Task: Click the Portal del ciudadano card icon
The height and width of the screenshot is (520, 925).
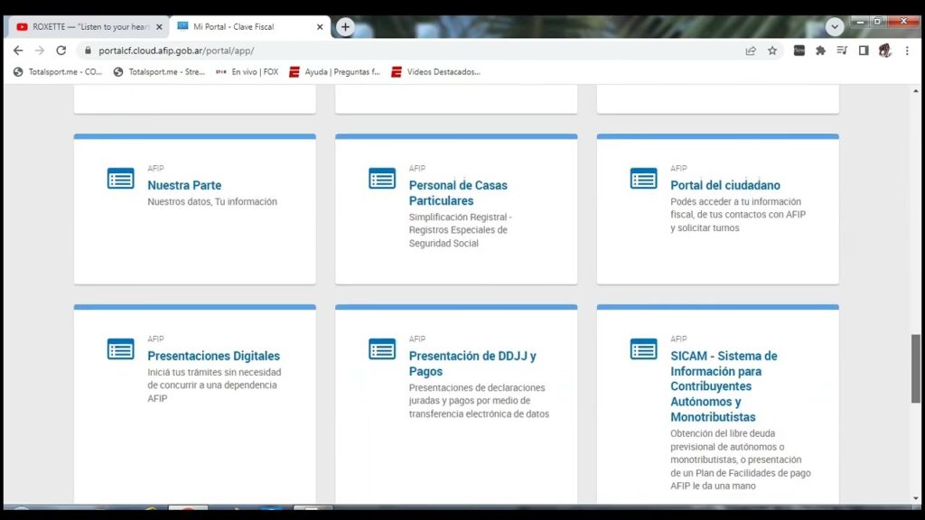Action: 643,179
